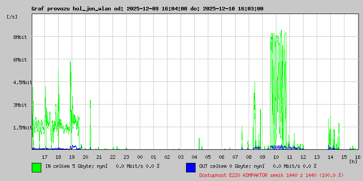The image size is (363, 181).
Task: Click the 'IN celkem 5 Gbyte' legend text
Action: pos(70,166)
